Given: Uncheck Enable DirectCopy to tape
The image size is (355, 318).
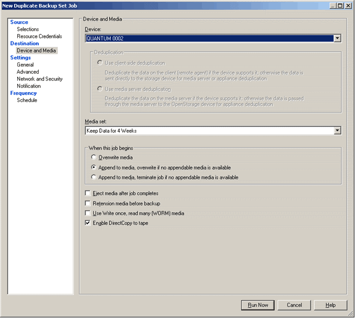Looking at the screenshot, I should [88, 223].
